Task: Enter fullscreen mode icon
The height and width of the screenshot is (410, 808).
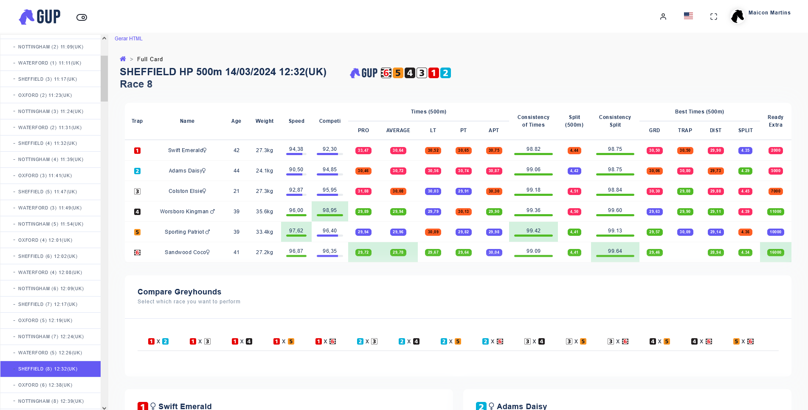Action: (714, 17)
